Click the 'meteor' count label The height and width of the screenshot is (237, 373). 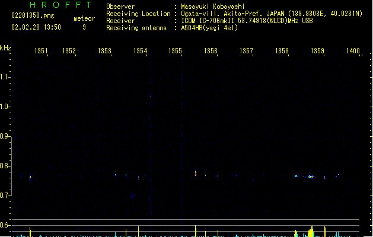pos(84,18)
